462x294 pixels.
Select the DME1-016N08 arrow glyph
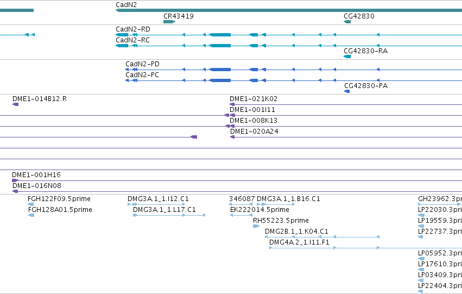coord(15,191)
